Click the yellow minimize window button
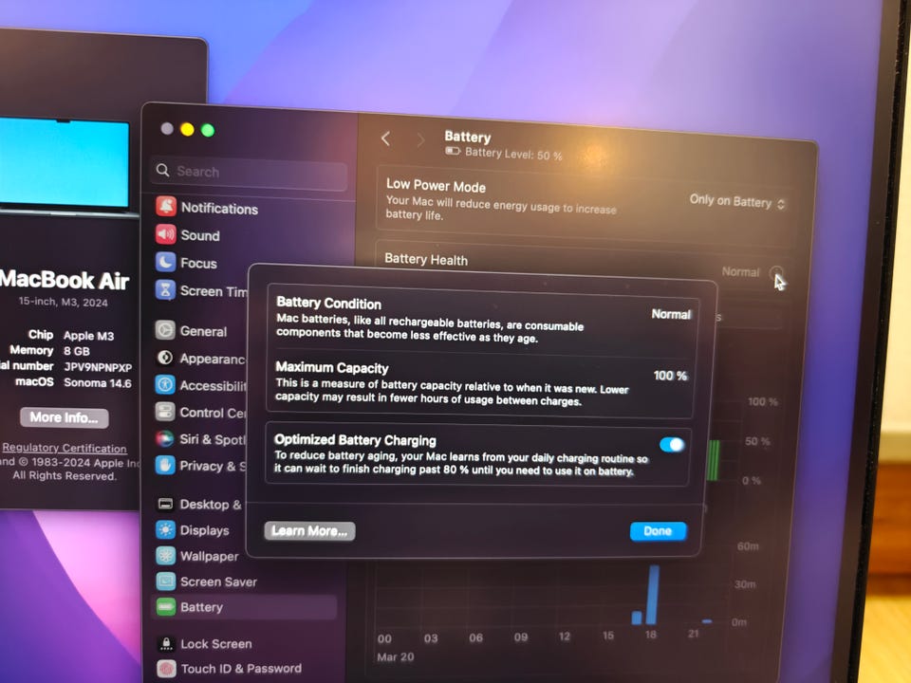 coord(187,129)
